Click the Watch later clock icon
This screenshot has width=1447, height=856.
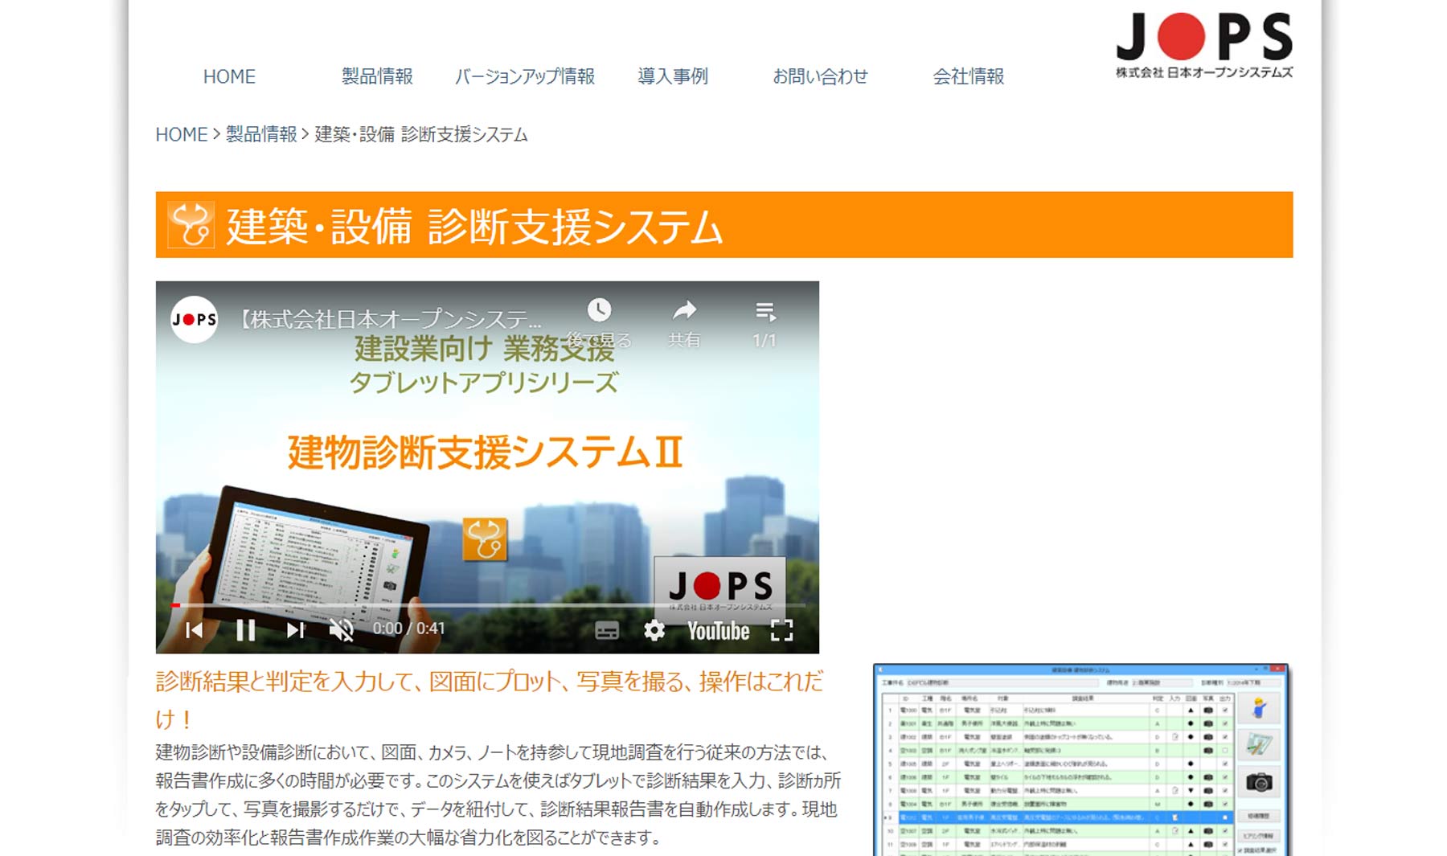[x=599, y=310]
